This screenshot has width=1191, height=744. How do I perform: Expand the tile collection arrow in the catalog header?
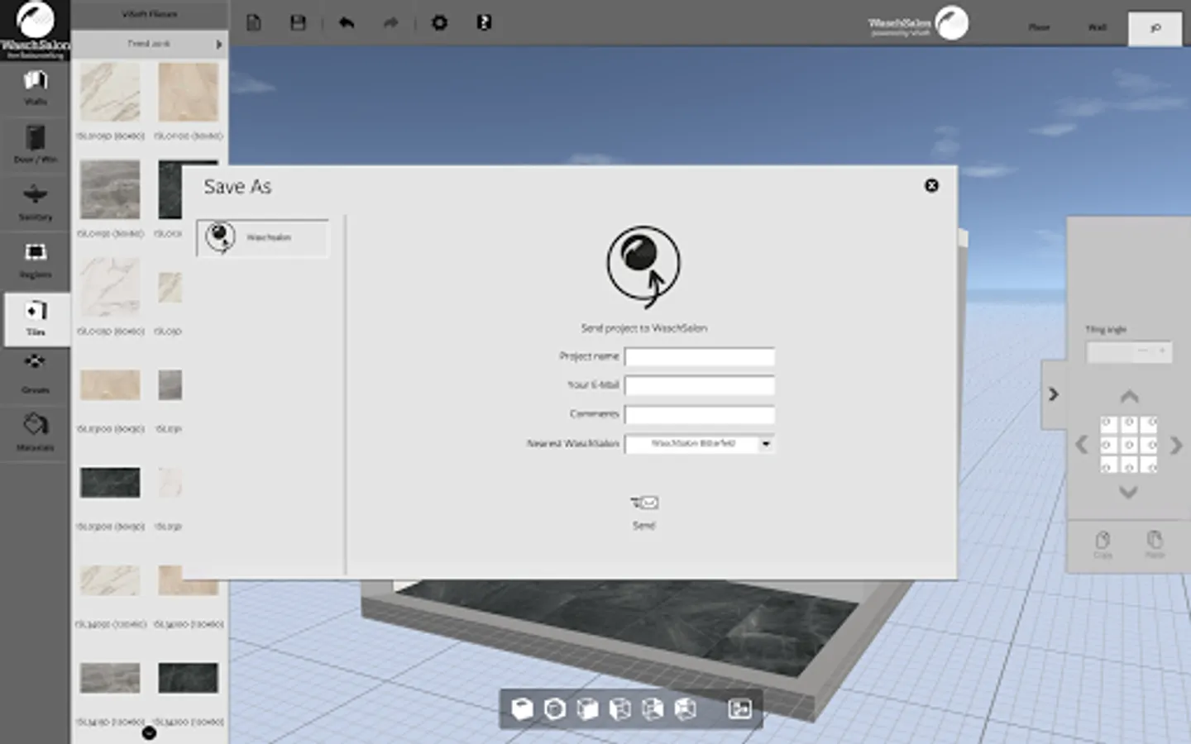point(219,44)
